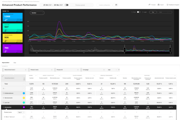Switch to the Filter tab
Image resolution: width=180 pixels, height=120 pixels.
pyautogui.click(x=15, y=63)
